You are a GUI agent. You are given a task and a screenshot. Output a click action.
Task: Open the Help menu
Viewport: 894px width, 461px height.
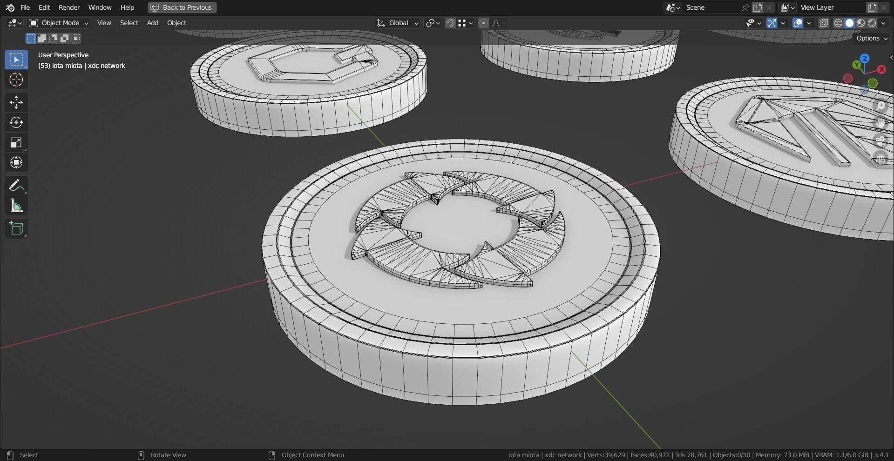click(127, 7)
